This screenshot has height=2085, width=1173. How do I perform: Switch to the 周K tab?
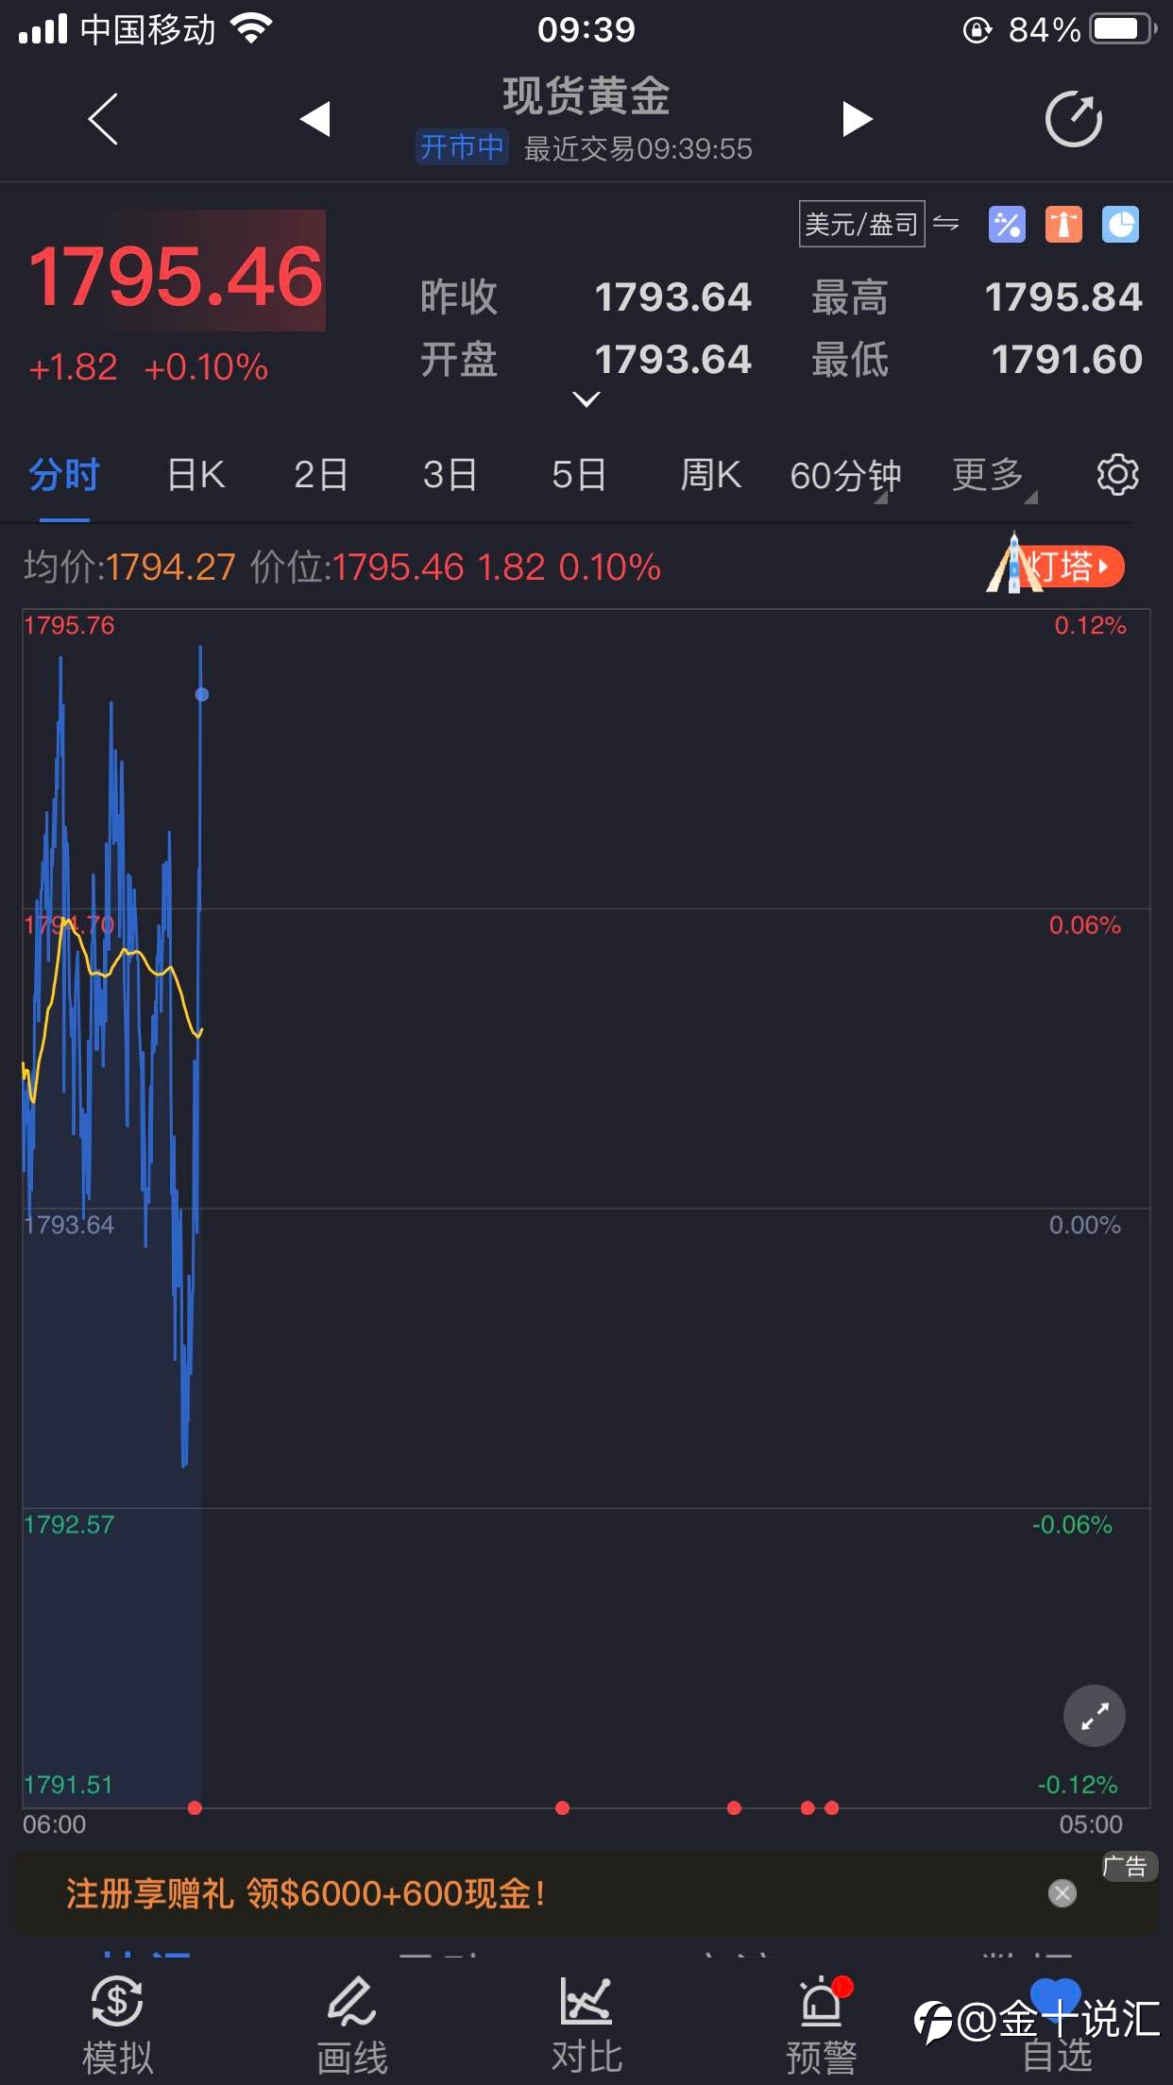pos(710,474)
